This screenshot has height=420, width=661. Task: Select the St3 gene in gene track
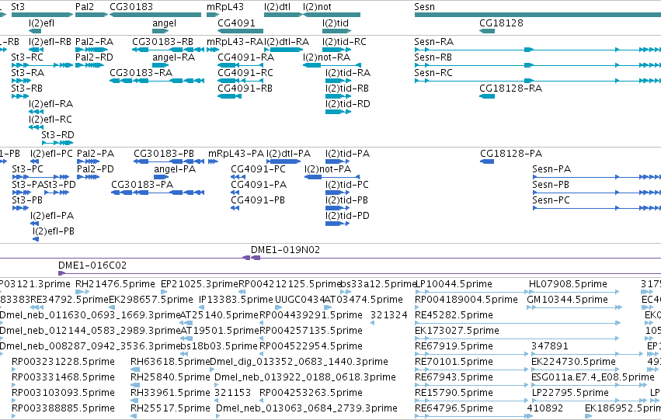pos(42,15)
